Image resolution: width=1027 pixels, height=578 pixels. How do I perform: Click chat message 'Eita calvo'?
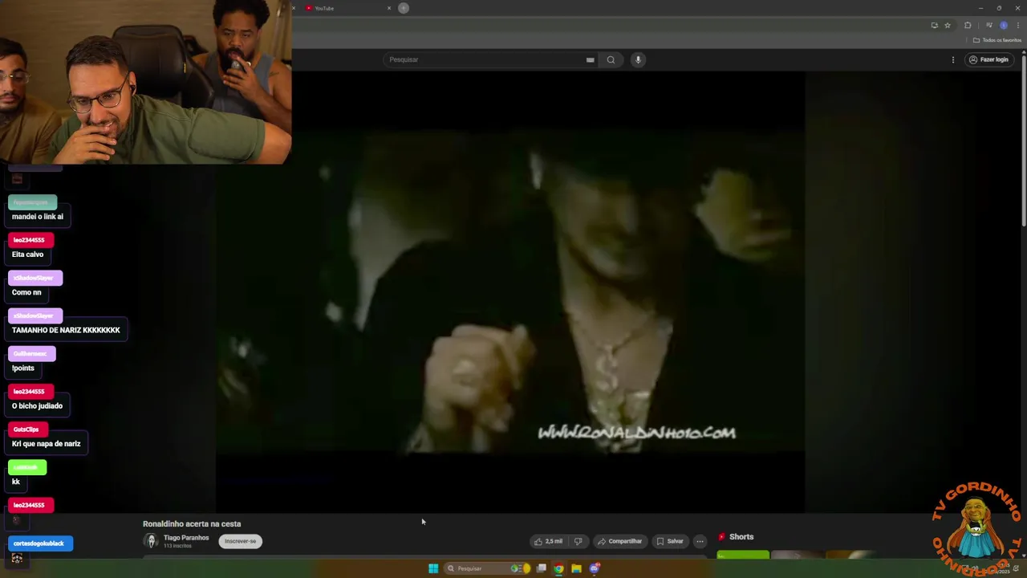(x=28, y=254)
